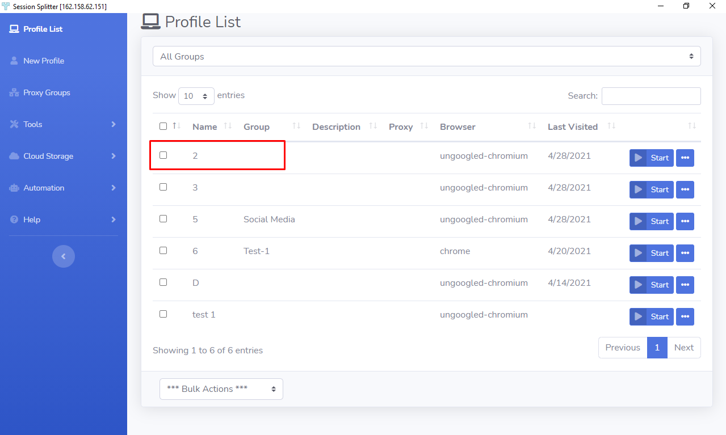Check the box for profile 5
The image size is (726, 435).
click(163, 218)
